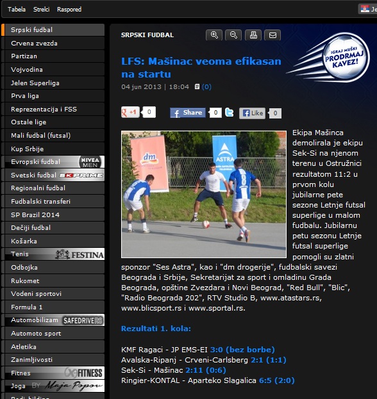
Task: Open the article headline about Mašinac
Action: click(x=201, y=68)
